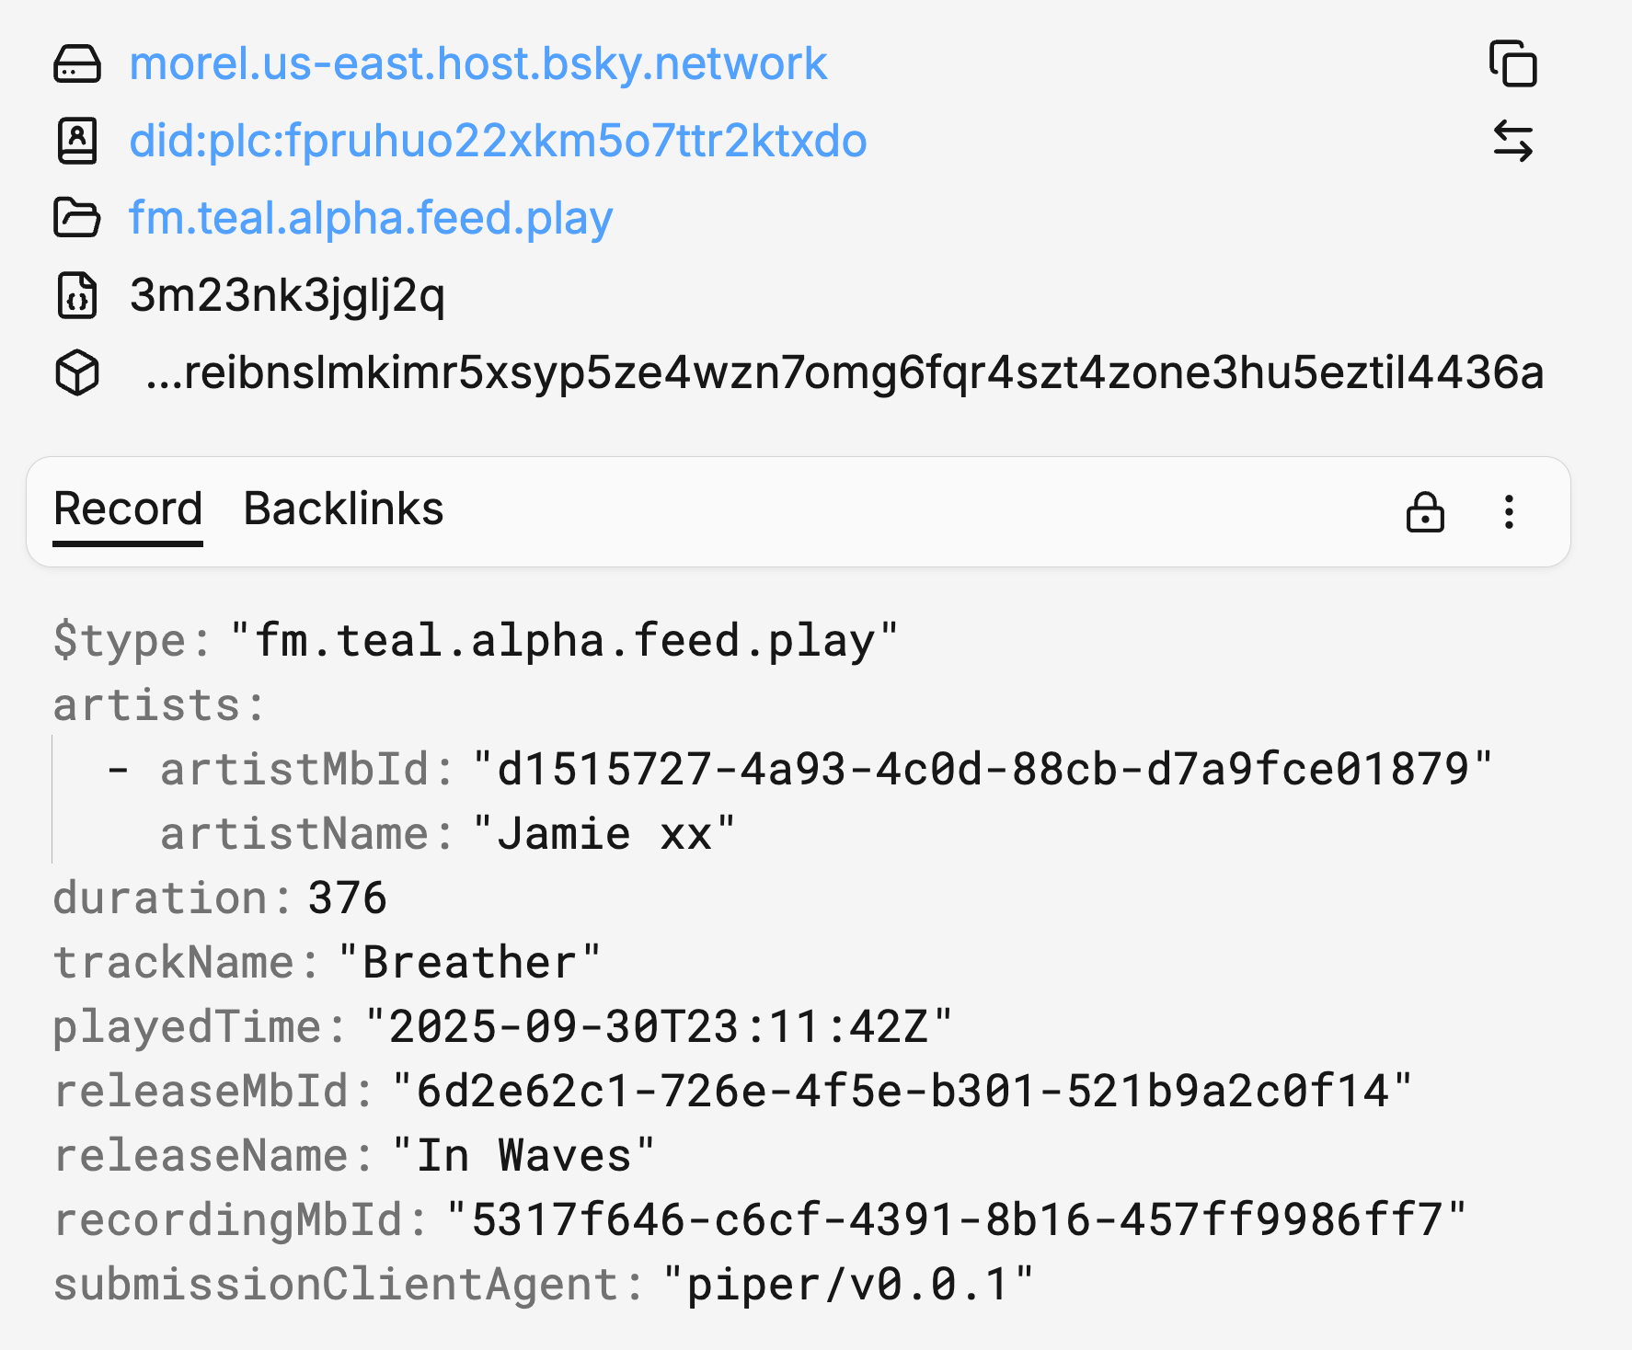This screenshot has height=1350, width=1632.
Task: Open the three-dot more options menu
Action: (1509, 512)
